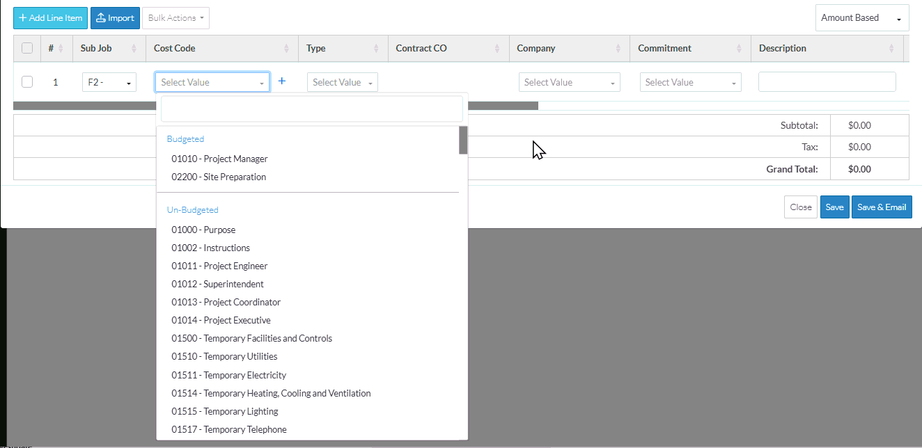Screen dimensions: 922x448
Task: Check the select-all checkbox in header
Action: point(27,48)
